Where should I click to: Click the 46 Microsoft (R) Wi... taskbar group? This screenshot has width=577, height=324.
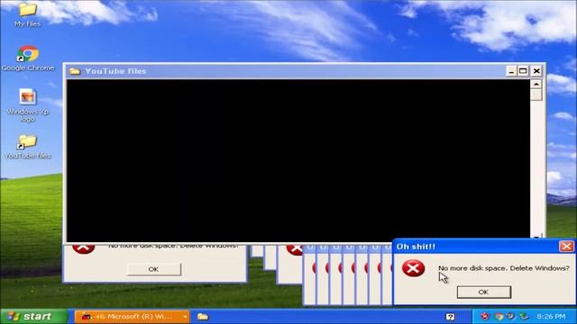[133, 316]
